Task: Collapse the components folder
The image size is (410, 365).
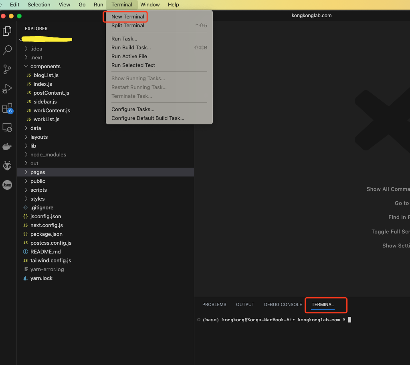Action: coord(45,67)
